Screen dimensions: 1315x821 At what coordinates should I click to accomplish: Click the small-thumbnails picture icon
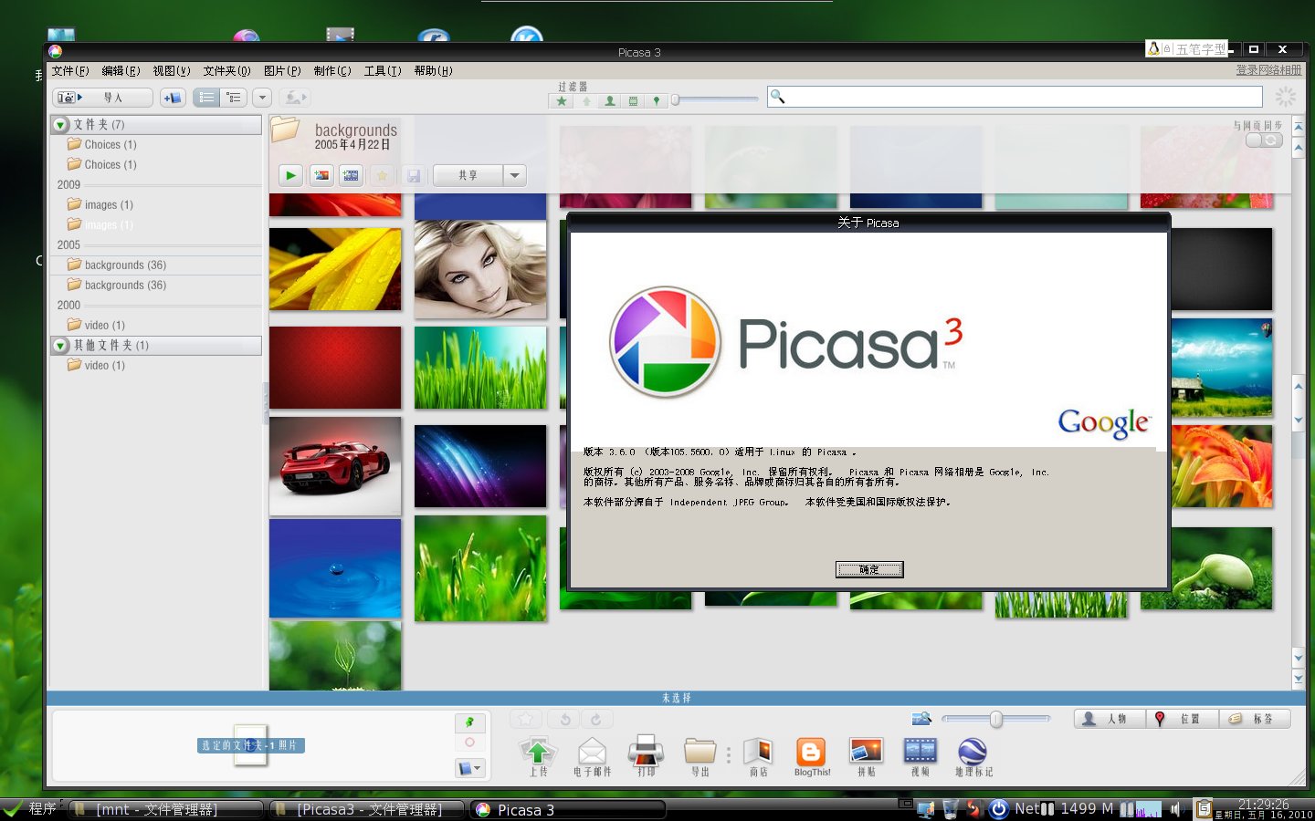[920, 719]
